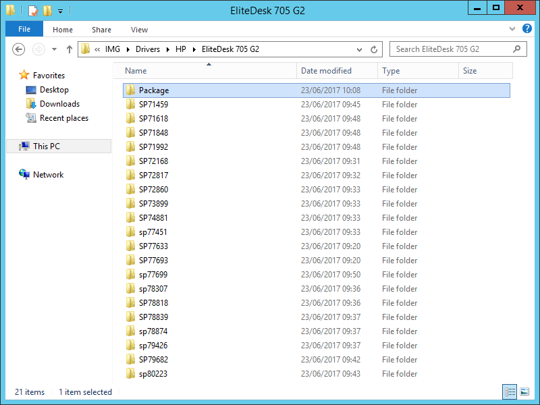Click the sp79426 folder name
Viewport: 540px width, 405px height.
(153, 346)
